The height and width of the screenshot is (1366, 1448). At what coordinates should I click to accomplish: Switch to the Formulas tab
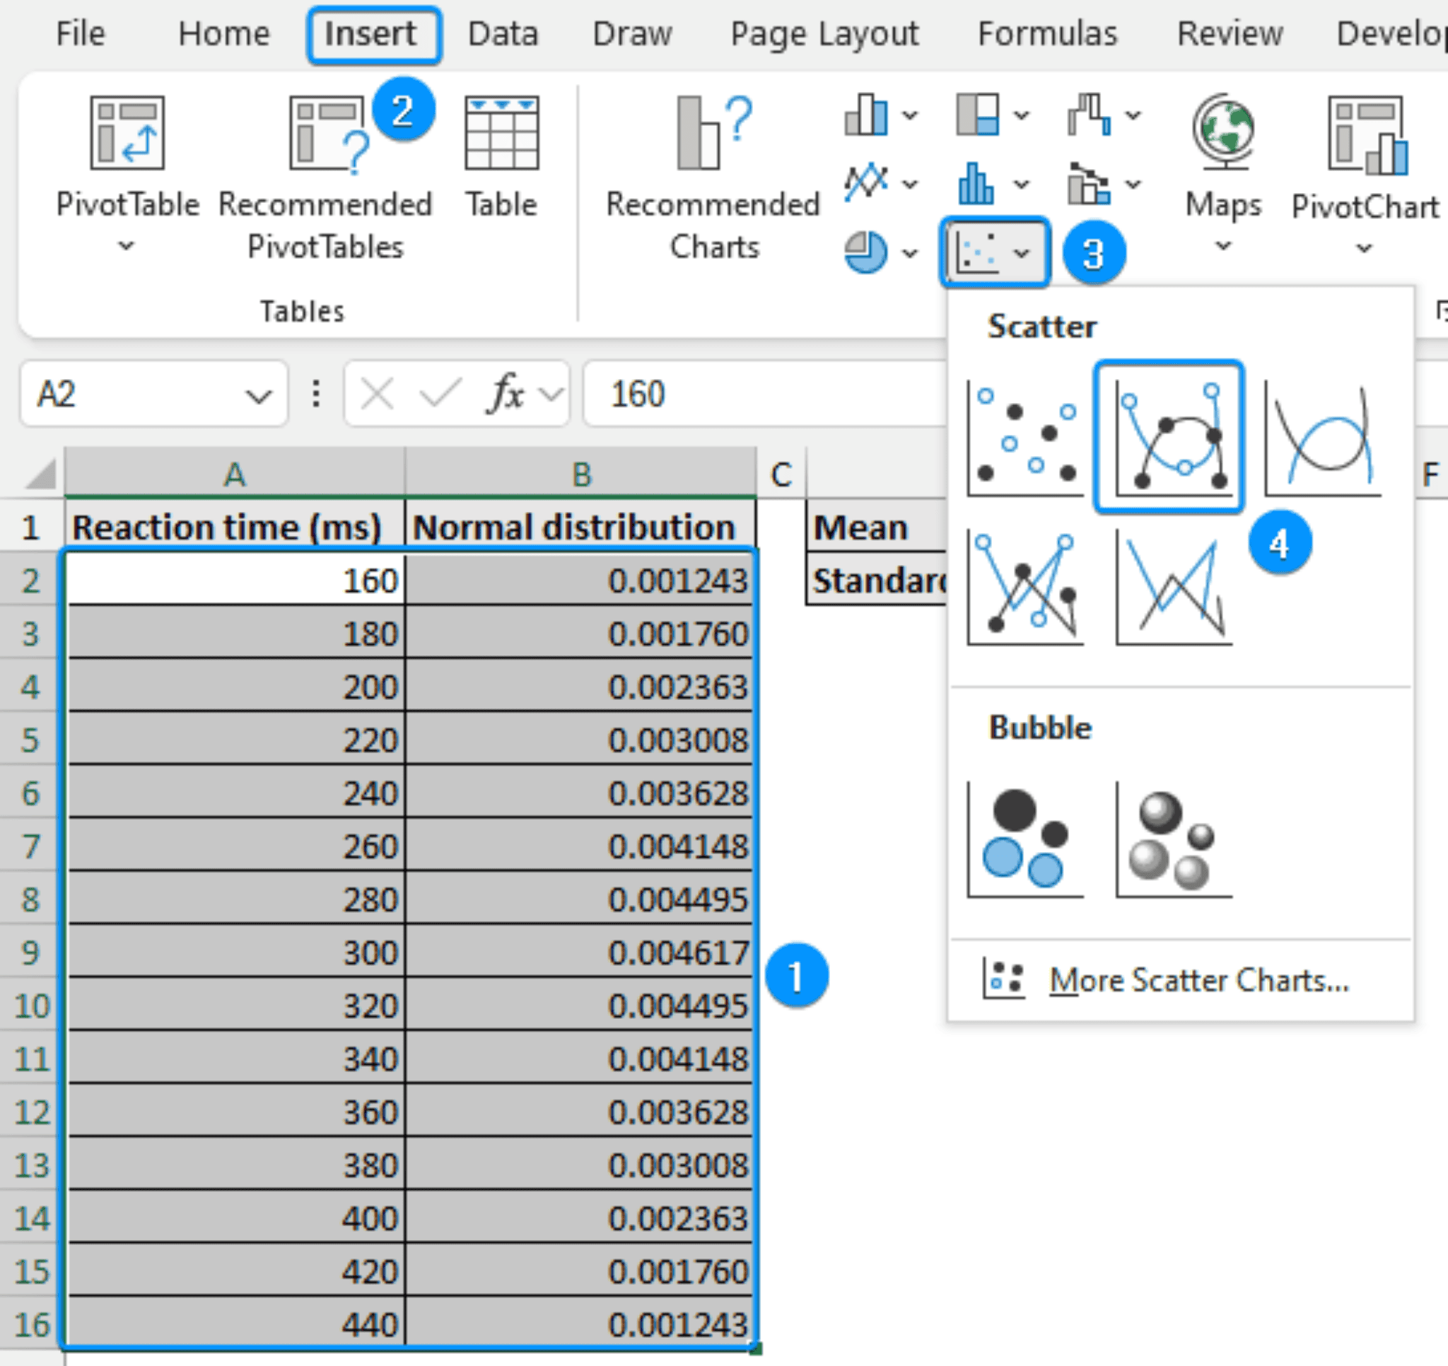(x=1046, y=33)
